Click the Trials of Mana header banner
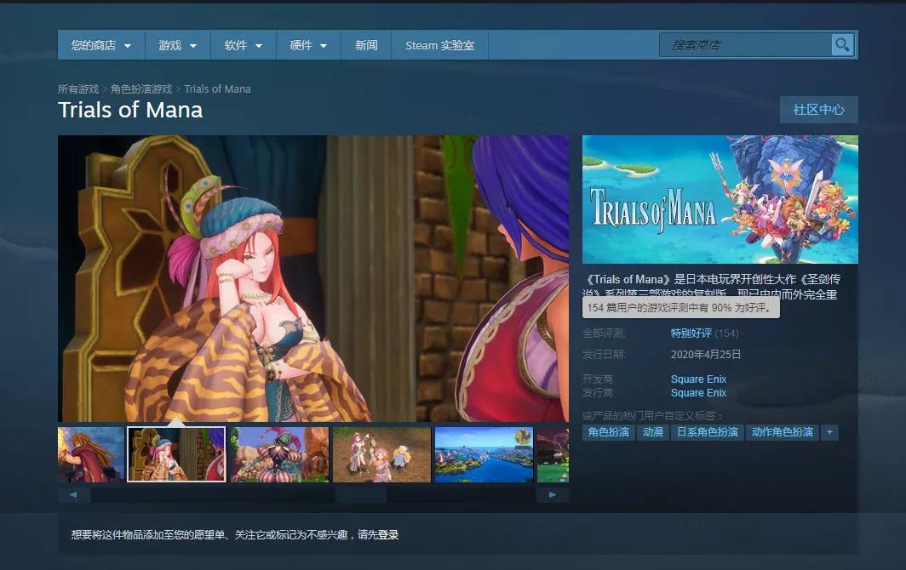Screen dimensions: 906x570 tap(720, 199)
